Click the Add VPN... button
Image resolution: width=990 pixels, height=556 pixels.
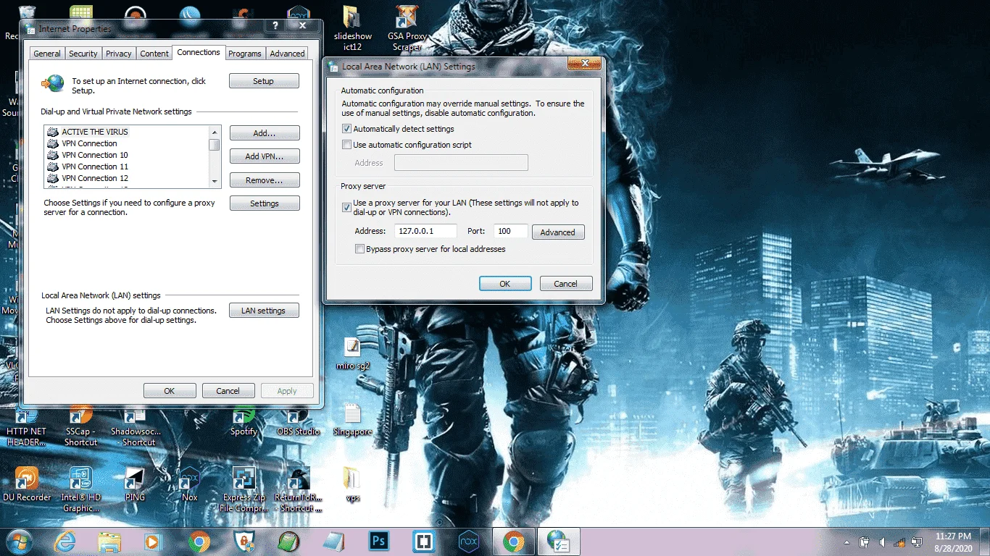(x=265, y=156)
